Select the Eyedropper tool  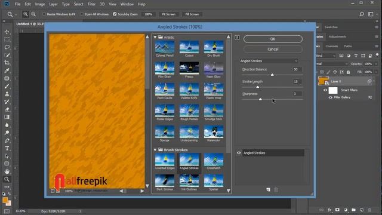pos(7,70)
